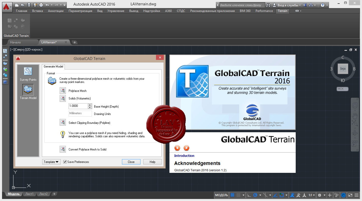Toggle snap mode dotted grid in status bar
The height and width of the screenshot is (201, 362).
(x=238, y=195)
